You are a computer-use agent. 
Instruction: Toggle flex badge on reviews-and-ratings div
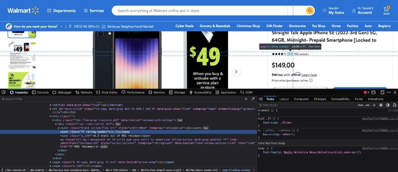point(180,120)
